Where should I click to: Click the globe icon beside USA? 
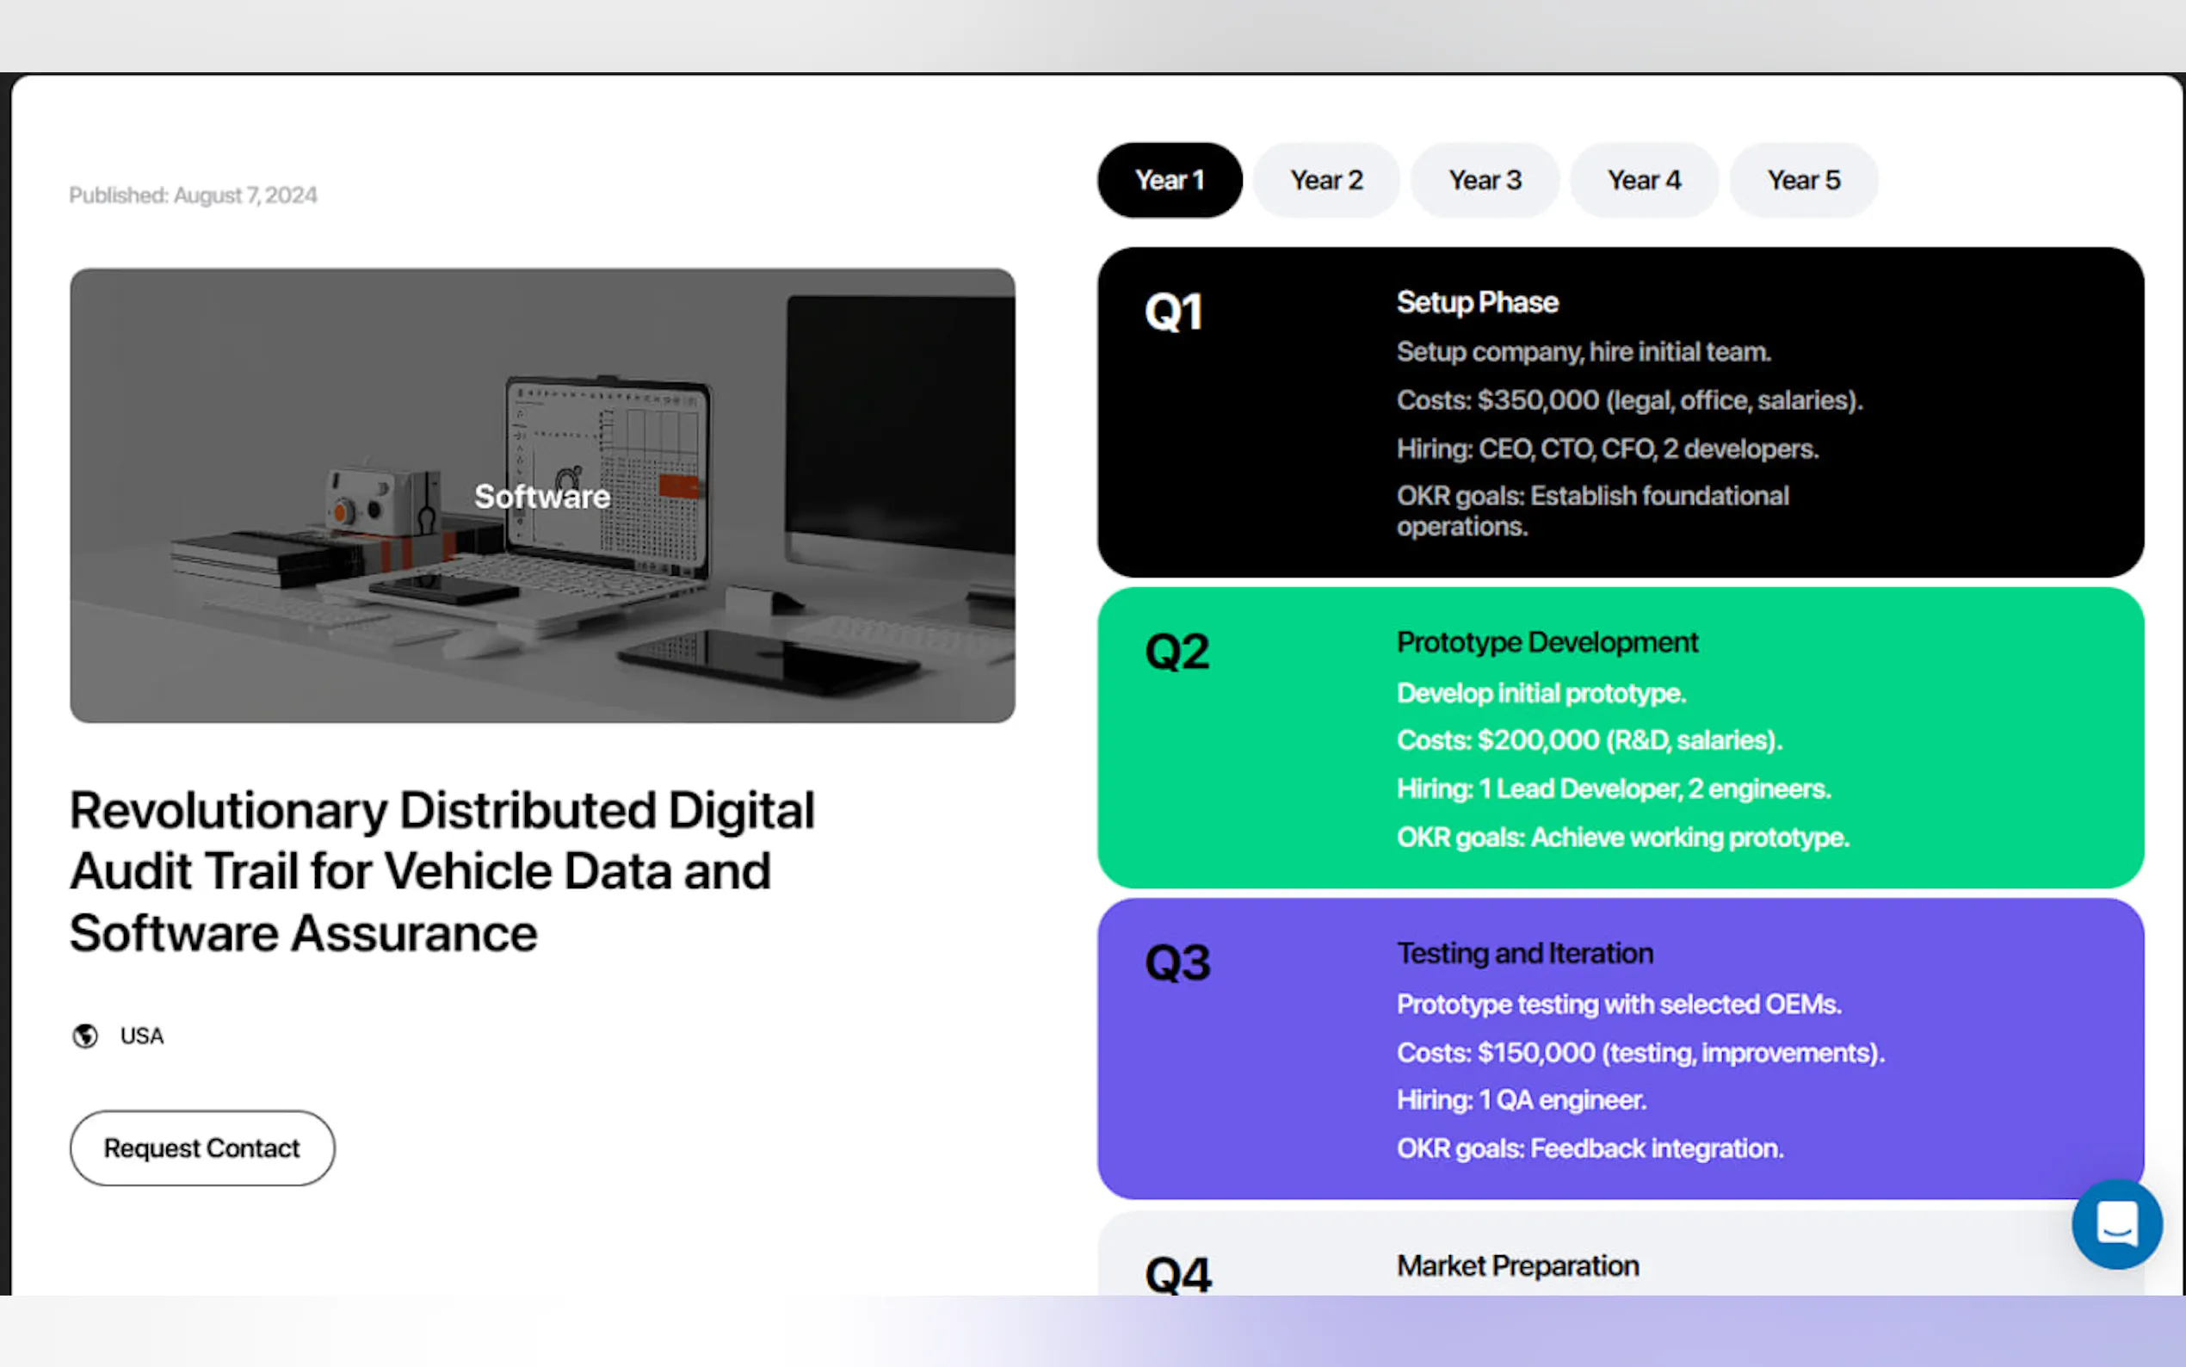tap(85, 1036)
